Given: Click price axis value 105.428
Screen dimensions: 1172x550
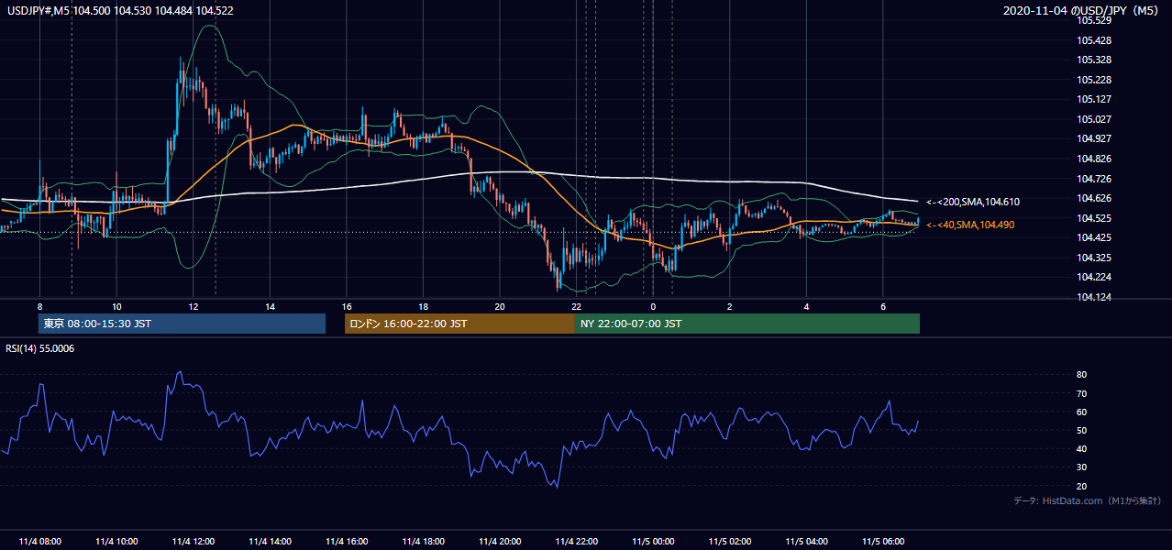Looking at the screenshot, I should 1094,40.
